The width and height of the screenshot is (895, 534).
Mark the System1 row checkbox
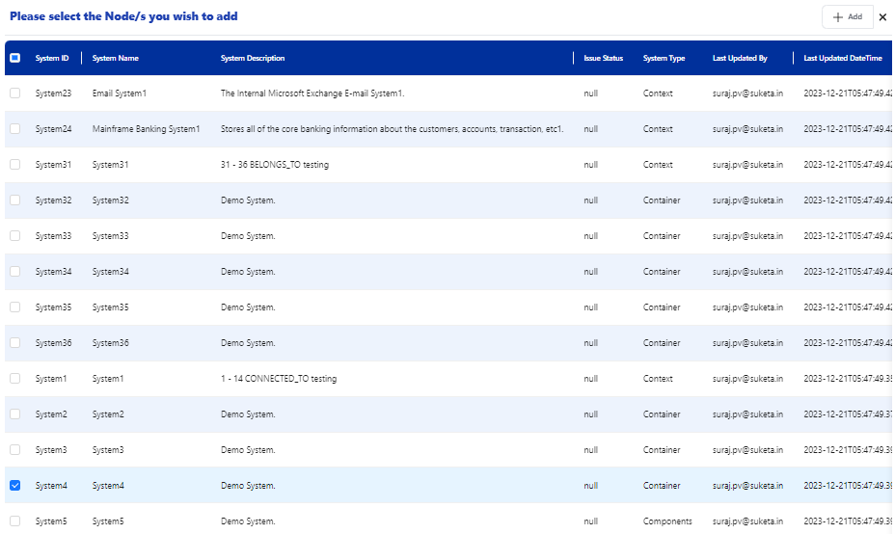tap(14, 379)
